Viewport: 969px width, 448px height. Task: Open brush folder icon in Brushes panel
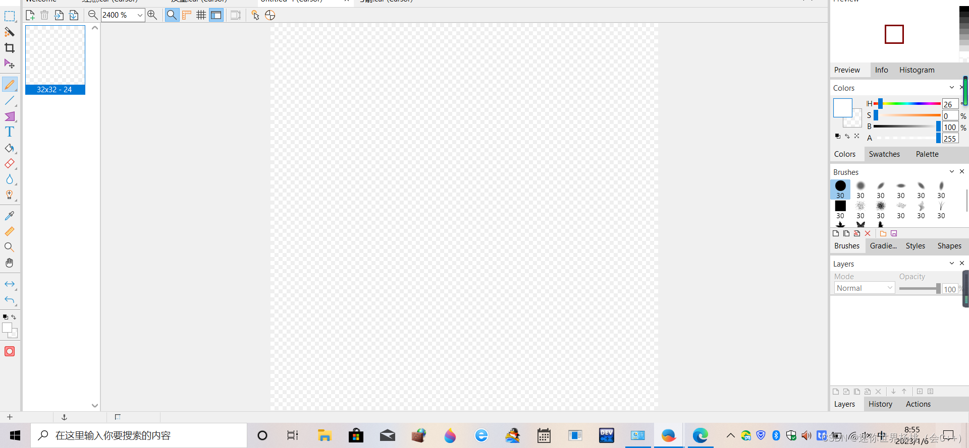tap(883, 233)
